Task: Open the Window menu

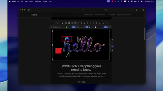Action: point(45,1)
